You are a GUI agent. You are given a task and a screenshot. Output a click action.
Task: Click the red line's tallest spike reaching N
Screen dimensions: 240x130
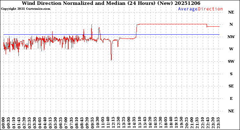[92, 25]
